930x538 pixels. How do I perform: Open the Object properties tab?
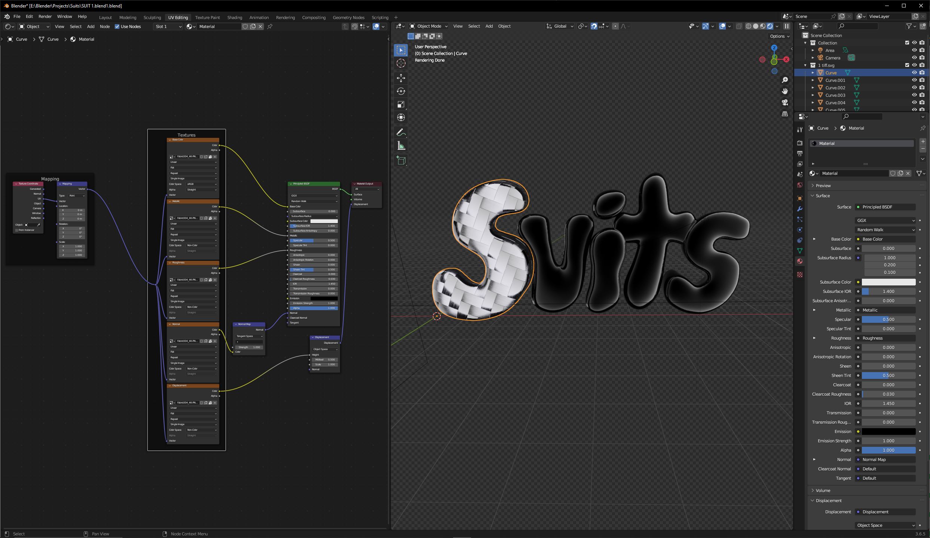click(x=800, y=198)
